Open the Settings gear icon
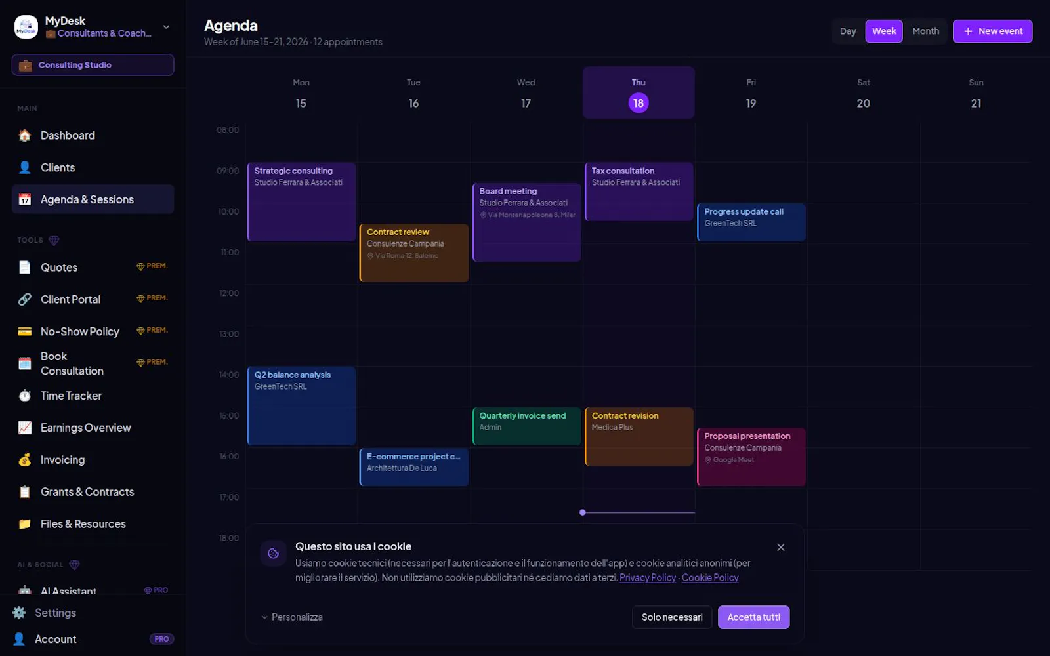The image size is (1050, 656). [x=19, y=613]
